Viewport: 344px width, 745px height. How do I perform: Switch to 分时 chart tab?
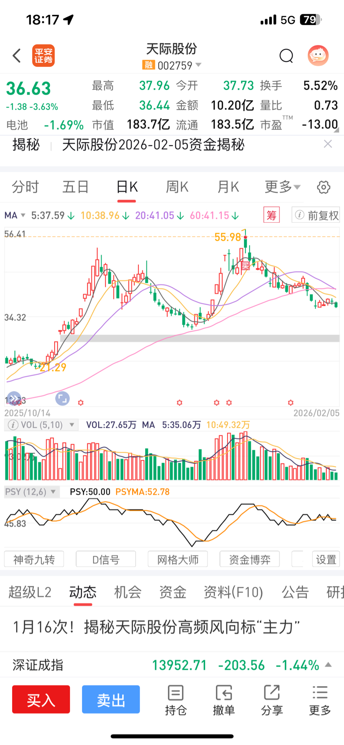coord(26,187)
